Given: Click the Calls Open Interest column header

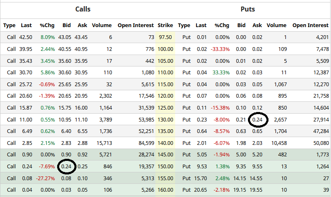Looking at the screenshot, I should [x=136, y=25].
